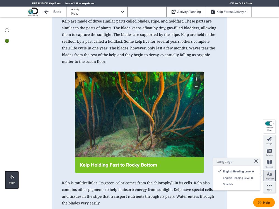This screenshot has width=279, height=209.
Task: Open the More options ellipsis in sidebar
Action: [x=269, y=187]
